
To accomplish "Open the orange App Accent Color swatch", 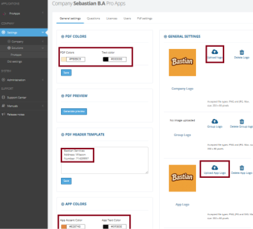I will point(64,227).
